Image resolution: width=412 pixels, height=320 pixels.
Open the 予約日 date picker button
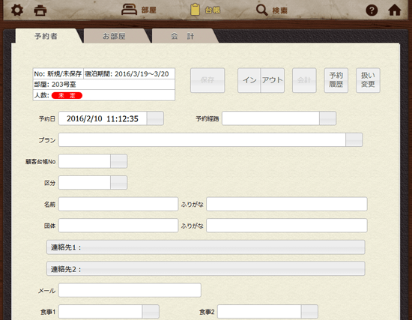(x=155, y=118)
